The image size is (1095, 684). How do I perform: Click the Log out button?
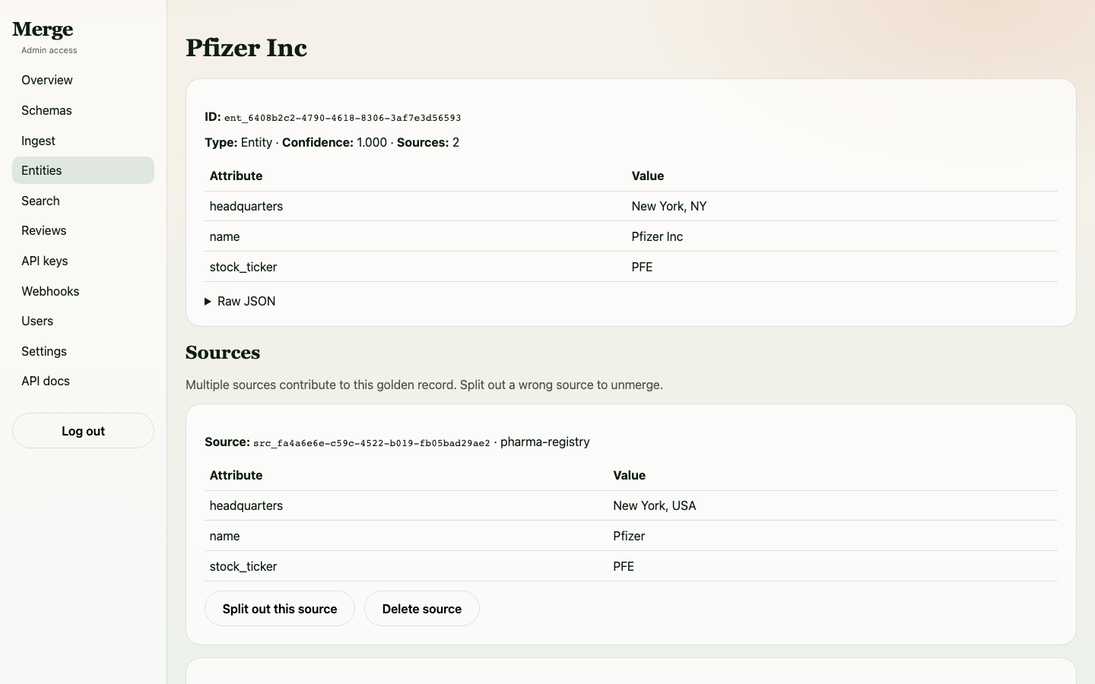(x=83, y=431)
